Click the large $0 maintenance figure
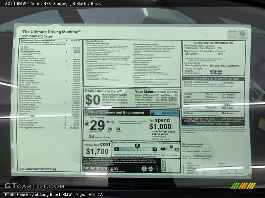 (93, 100)
